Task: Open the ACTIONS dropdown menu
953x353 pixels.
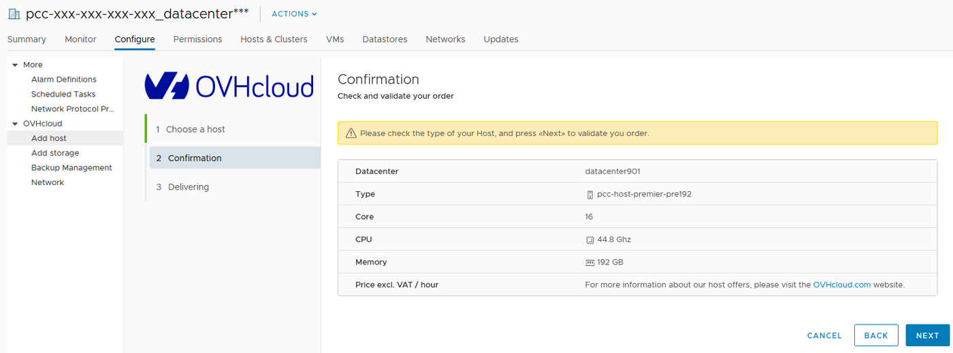Action: [x=294, y=14]
